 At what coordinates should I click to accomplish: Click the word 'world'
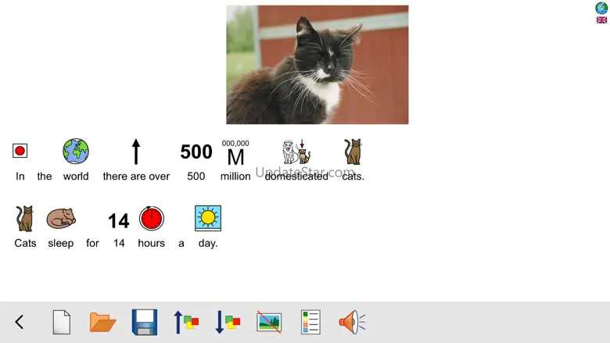[76, 177]
